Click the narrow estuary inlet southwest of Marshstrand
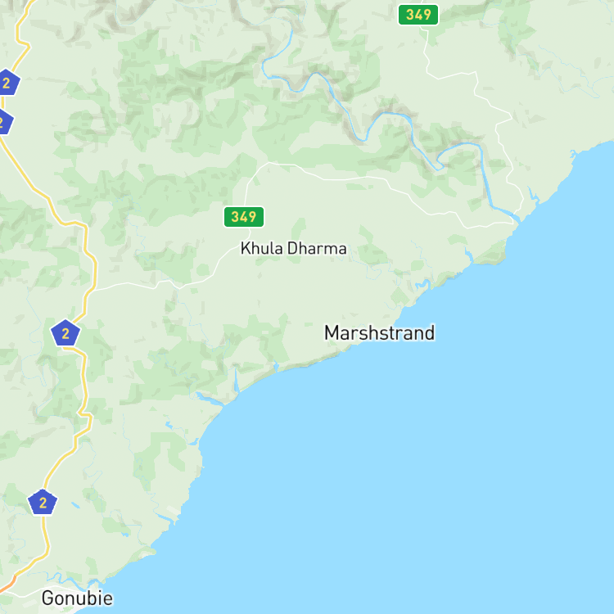Image resolution: width=614 pixels, height=614 pixels. click(x=236, y=381)
